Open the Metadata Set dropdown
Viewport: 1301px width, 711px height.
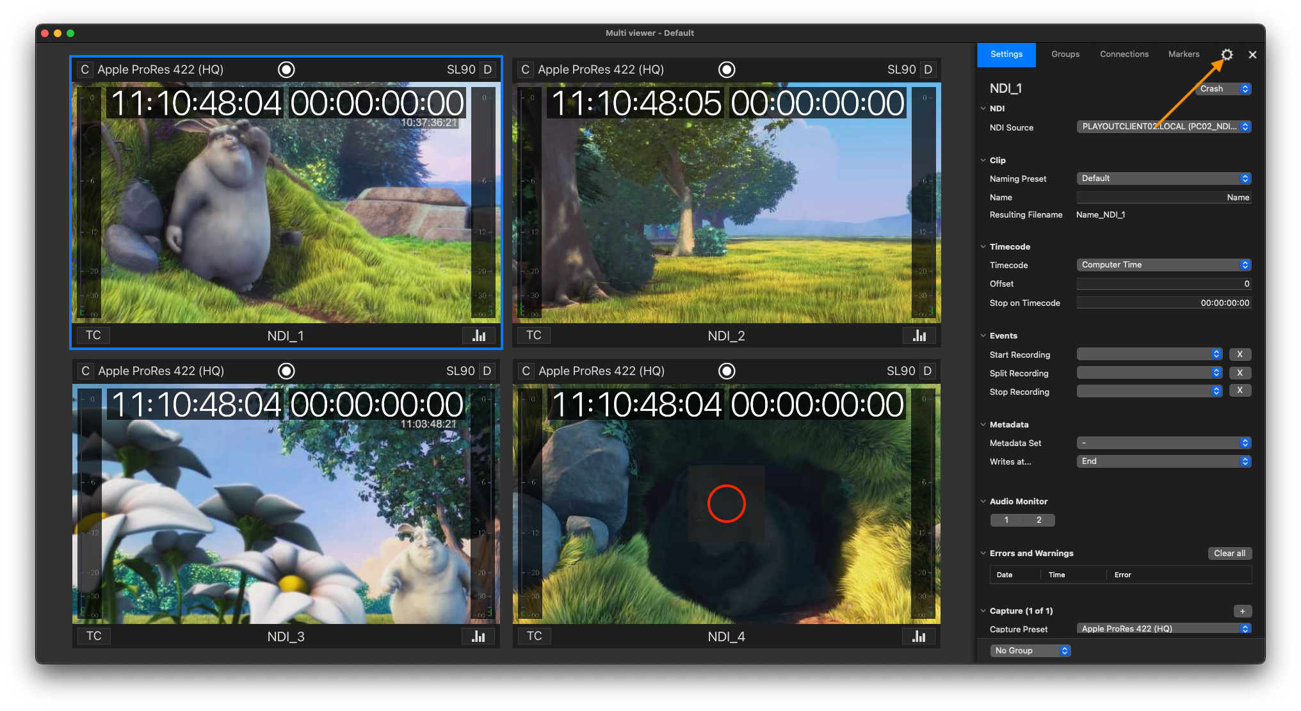[x=1164, y=443]
